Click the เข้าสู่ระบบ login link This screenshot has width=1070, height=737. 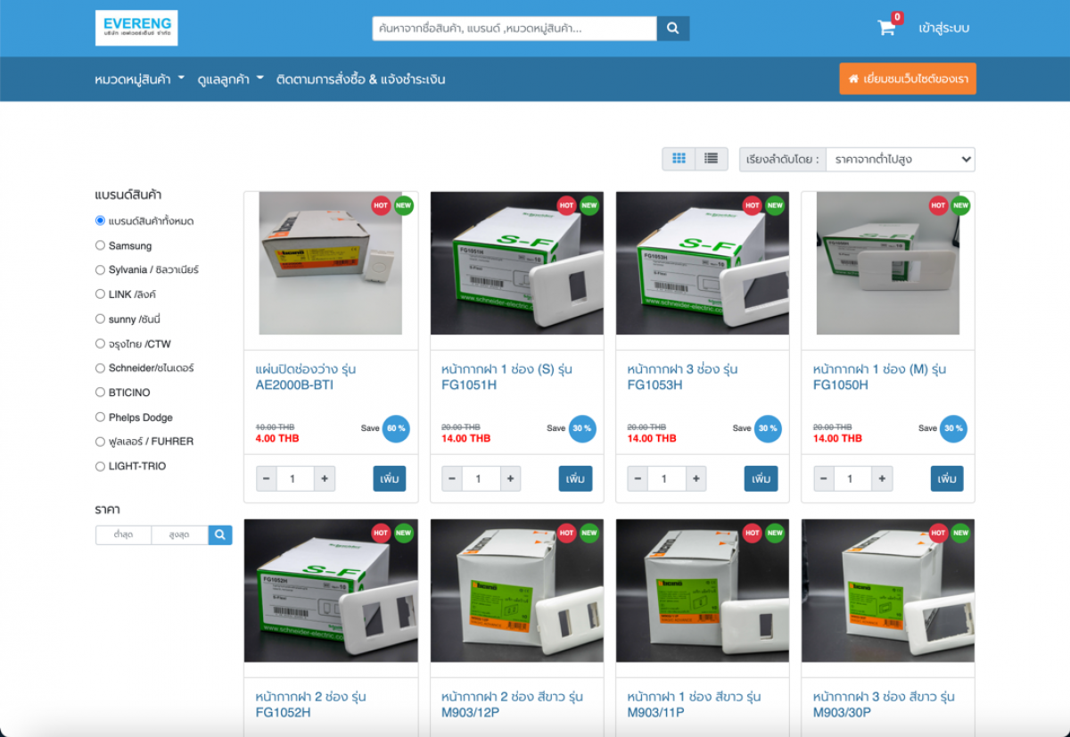[944, 28]
